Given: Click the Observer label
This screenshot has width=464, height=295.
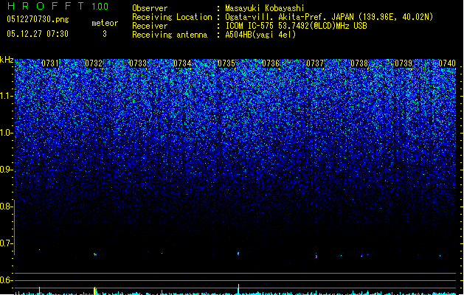Looking at the screenshot, I should point(150,8).
